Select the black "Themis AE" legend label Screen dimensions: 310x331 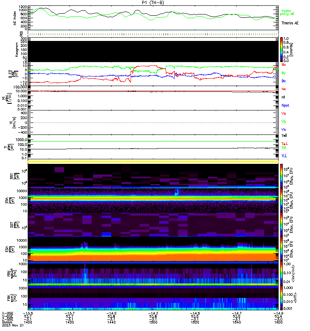click(x=290, y=23)
